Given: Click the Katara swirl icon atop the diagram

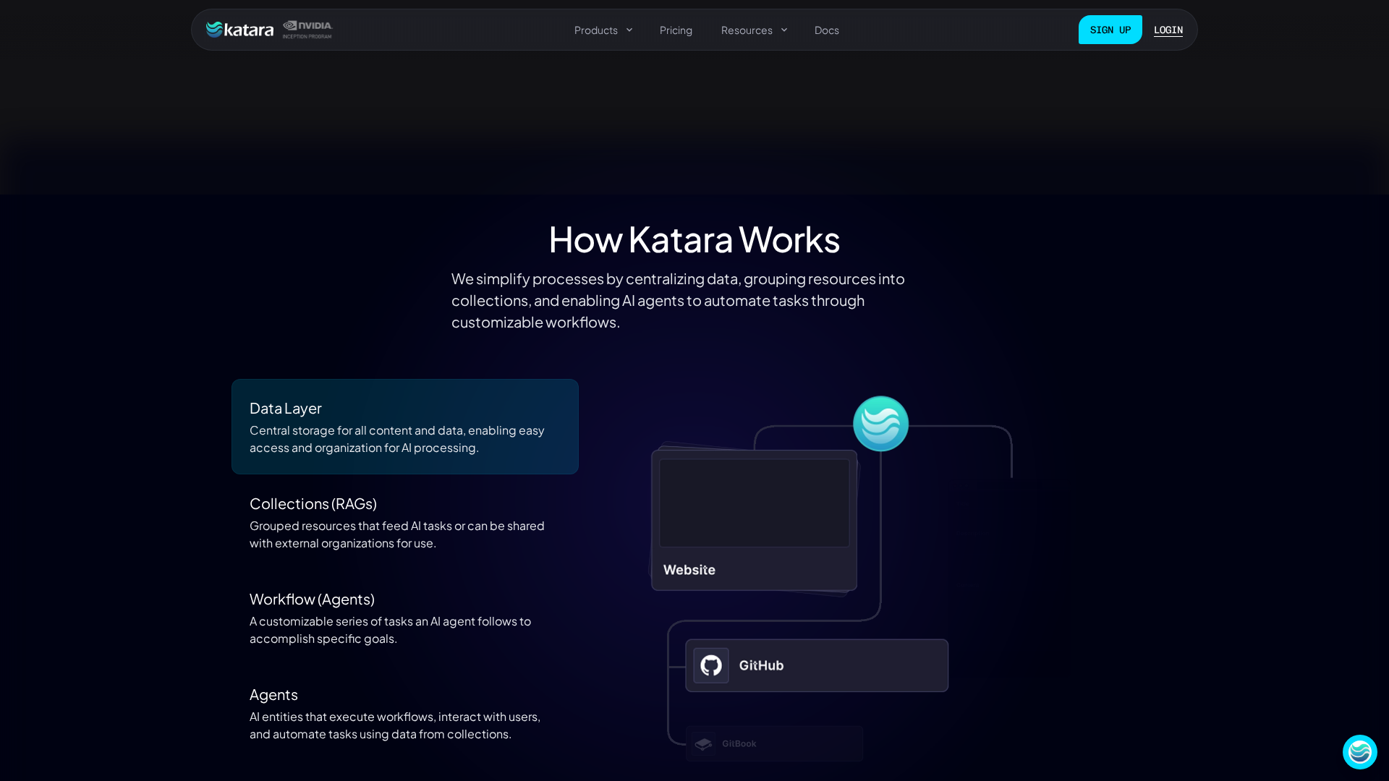Looking at the screenshot, I should pos(880,423).
